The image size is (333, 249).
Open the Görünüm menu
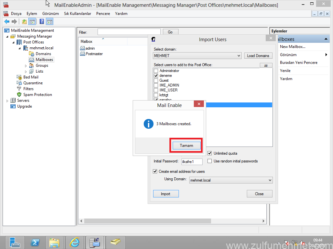tap(50, 14)
